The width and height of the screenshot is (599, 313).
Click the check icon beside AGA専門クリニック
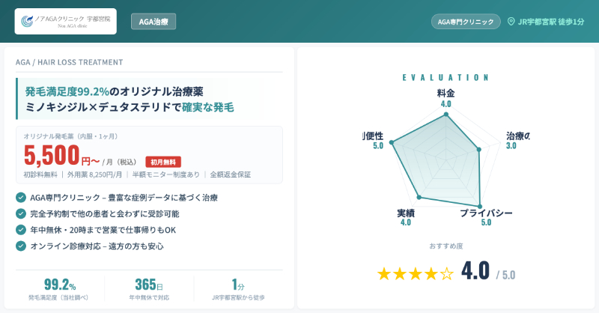tap(20, 198)
